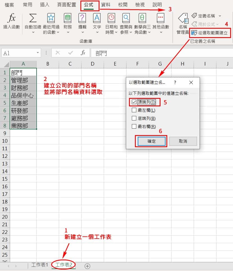Viewport: 233px width, 271px height.
Task: Add a new sheet with the plus button
Action: (x=87, y=266)
